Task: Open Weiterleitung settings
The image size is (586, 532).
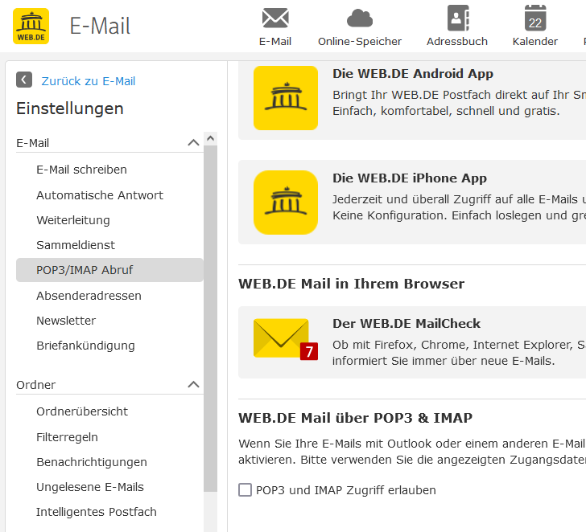Action: [x=73, y=220]
